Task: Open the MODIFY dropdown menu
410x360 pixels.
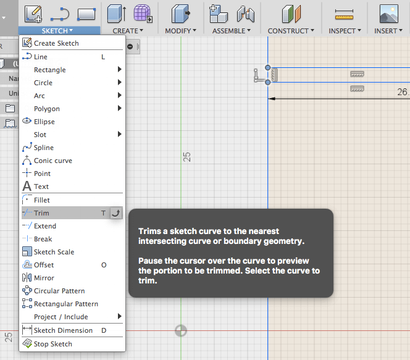Action: [180, 30]
